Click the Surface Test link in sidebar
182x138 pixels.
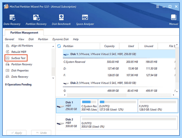tap(18, 58)
